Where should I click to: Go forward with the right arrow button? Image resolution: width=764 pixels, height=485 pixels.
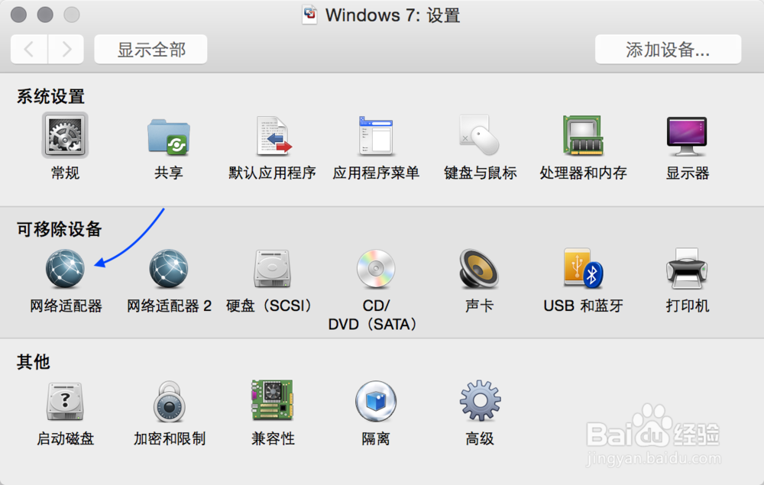pos(66,49)
